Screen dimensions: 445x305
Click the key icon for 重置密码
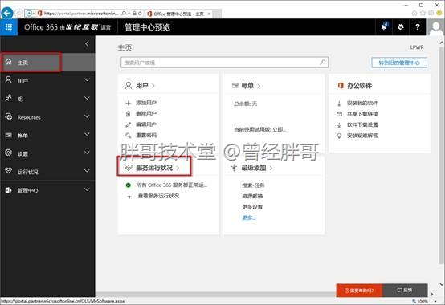129,135
